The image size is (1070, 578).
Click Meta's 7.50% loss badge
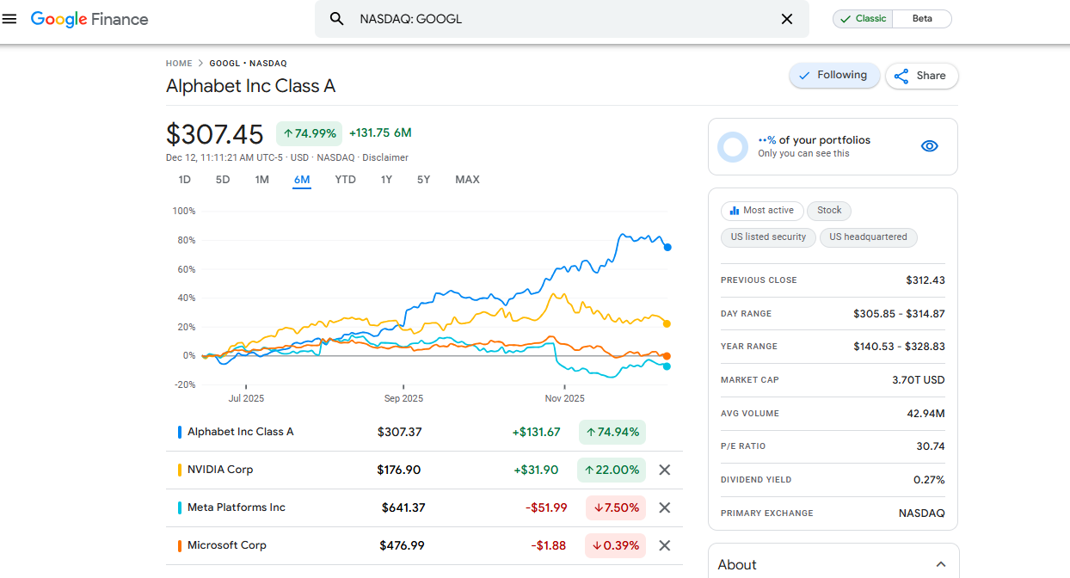(x=616, y=507)
